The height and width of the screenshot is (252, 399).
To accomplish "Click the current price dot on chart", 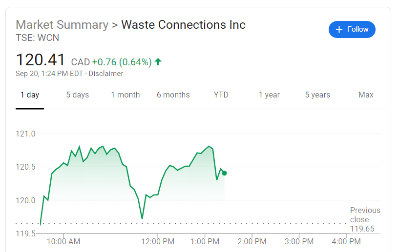I will click(224, 173).
